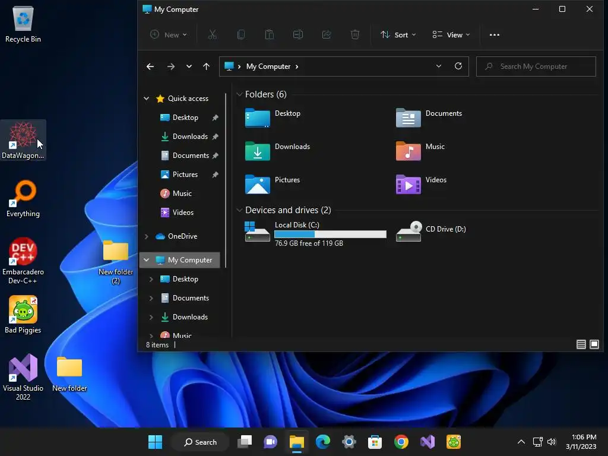Select the Documents folder in main pane
This screenshot has height=456, width=608.
[429, 118]
